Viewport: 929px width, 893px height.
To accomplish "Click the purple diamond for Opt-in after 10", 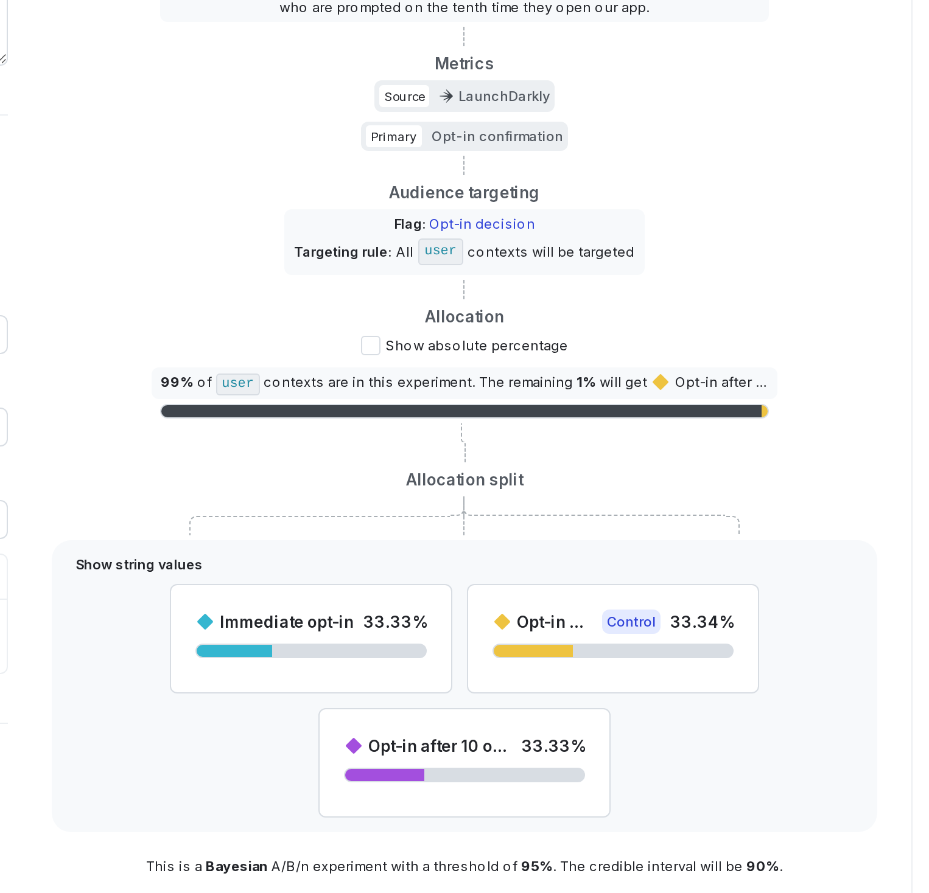I will [354, 746].
